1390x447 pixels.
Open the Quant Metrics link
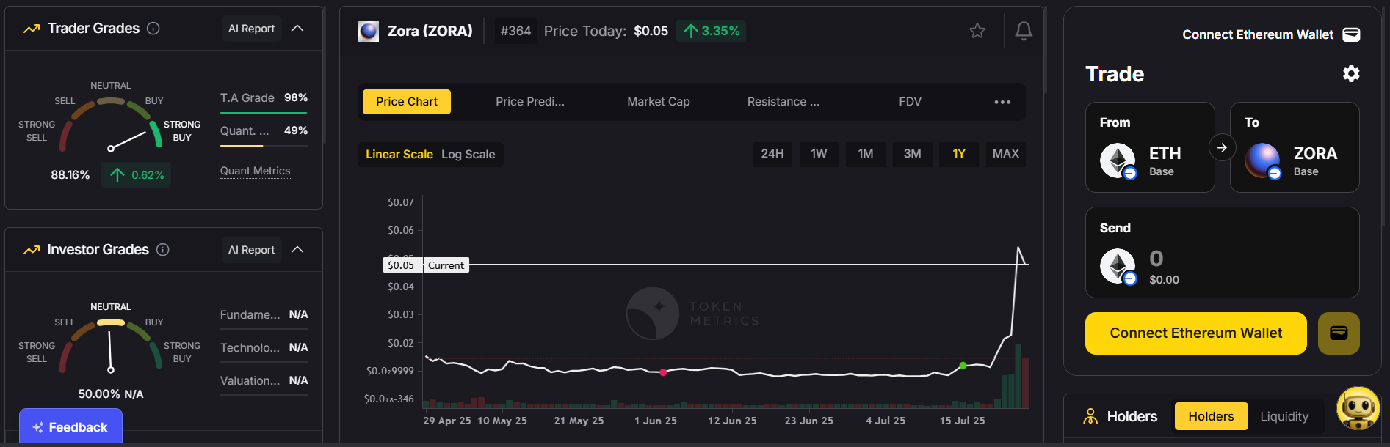(x=255, y=171)
